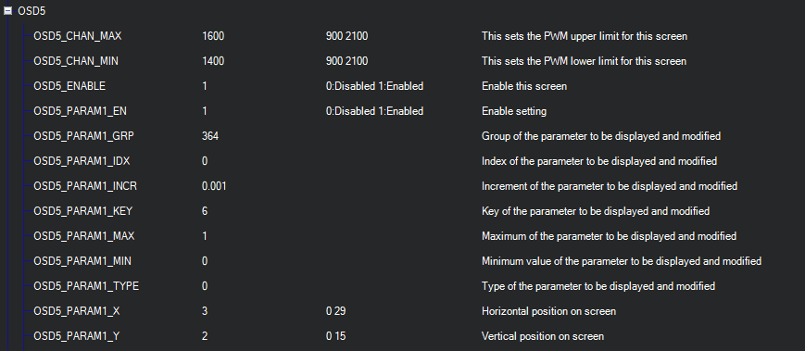805x351 pixels.
Task: Select the OSD5_PARAM1_TYPE parameter name
Action: point(86,286)
